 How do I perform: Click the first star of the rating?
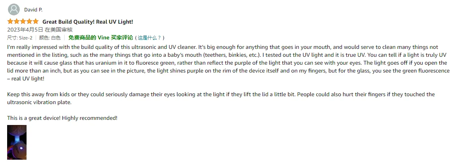coord(10,21)
